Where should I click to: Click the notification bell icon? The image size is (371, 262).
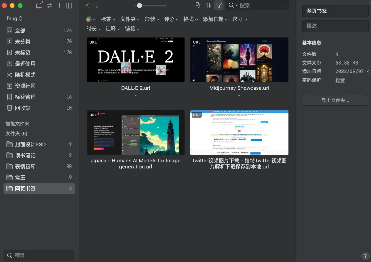[x=39, y=5]
